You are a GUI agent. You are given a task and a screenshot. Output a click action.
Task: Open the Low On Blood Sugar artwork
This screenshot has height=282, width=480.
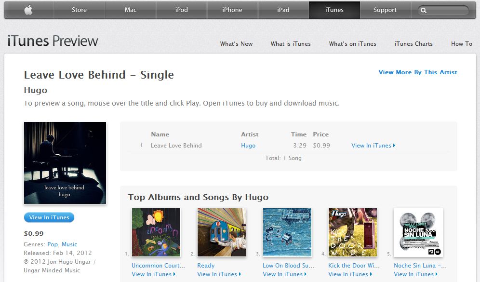coord(287,232)
